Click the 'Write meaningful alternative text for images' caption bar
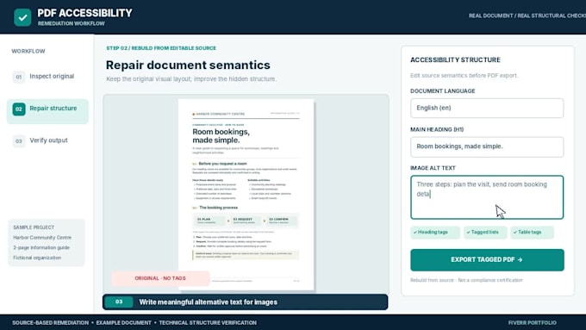 (245, 302)
